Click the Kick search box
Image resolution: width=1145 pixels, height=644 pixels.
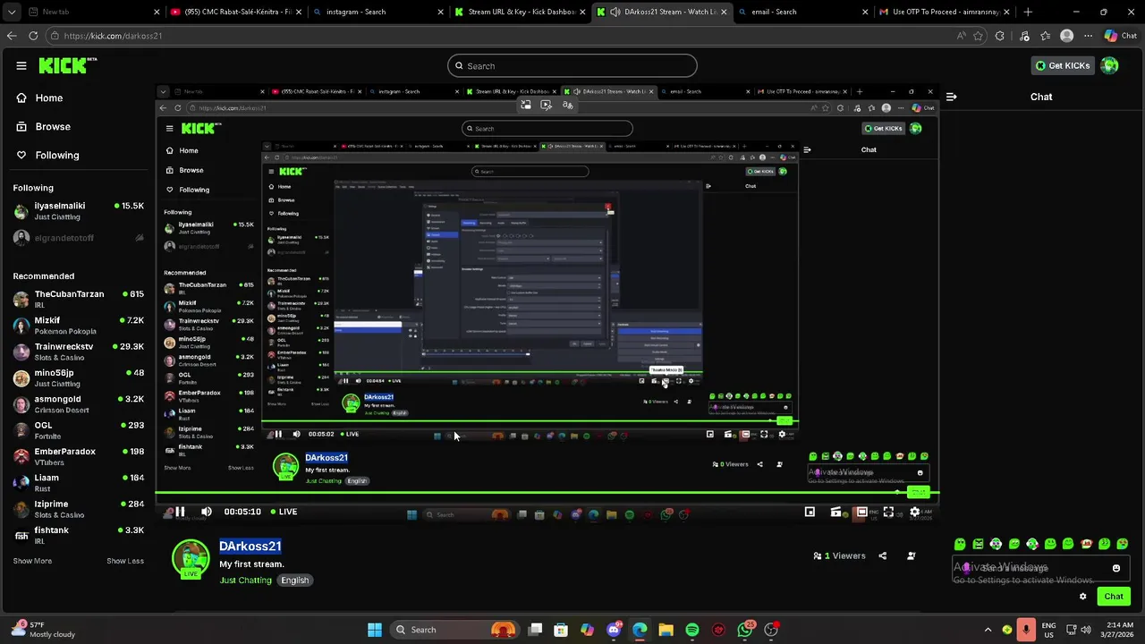572,65
